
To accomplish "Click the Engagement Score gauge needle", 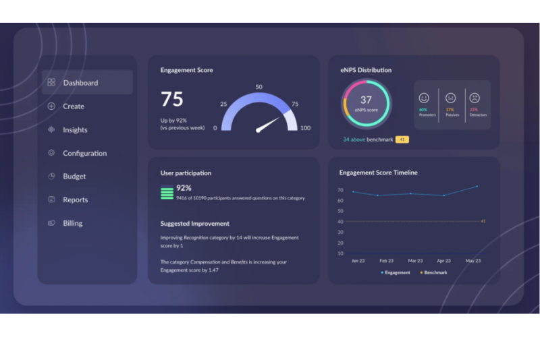I will click(267, 125).
